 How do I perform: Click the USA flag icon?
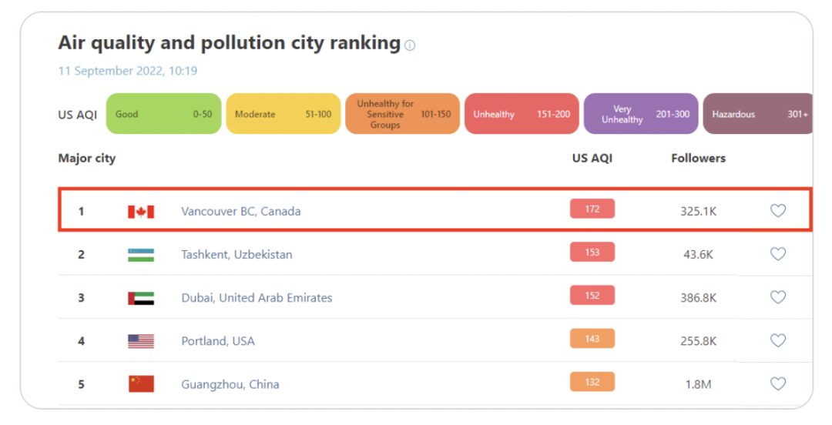(x=141, y=341)
